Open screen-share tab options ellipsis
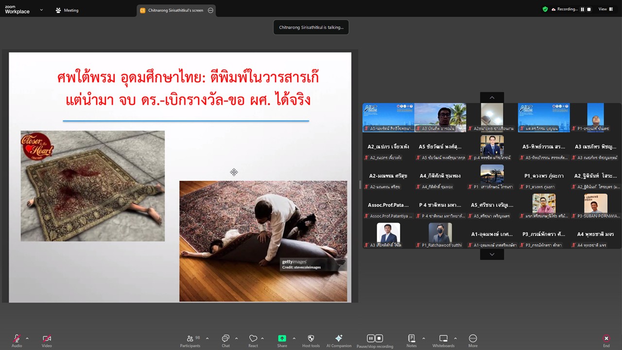This screenshot has width=622, height=350. click(210, 10)
